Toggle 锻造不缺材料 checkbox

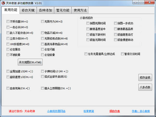[x=88, y=35]
